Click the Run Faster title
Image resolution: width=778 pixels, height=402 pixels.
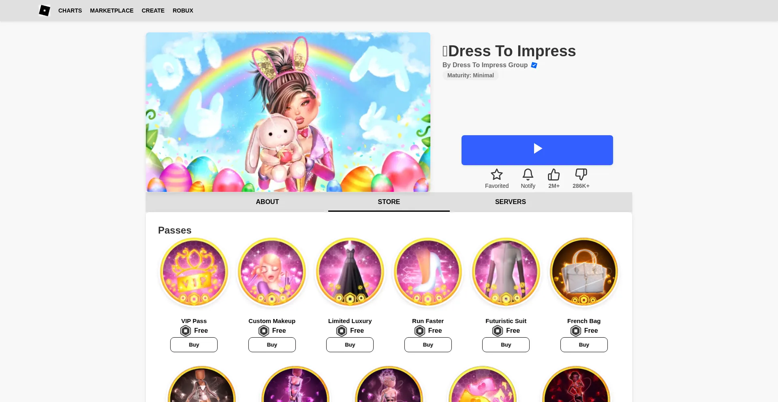click(428, 321)
